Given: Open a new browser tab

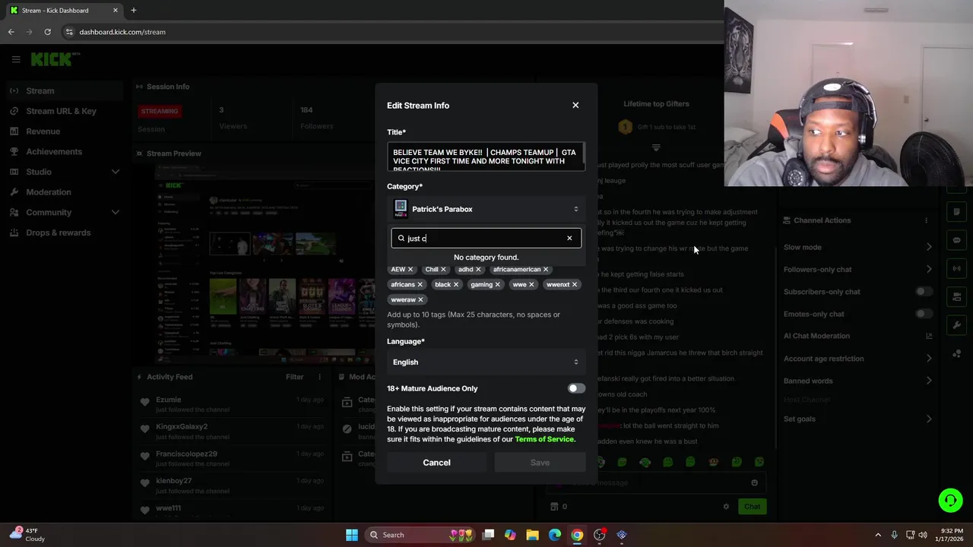Looking at the screenshot, I should click(133, 11).
